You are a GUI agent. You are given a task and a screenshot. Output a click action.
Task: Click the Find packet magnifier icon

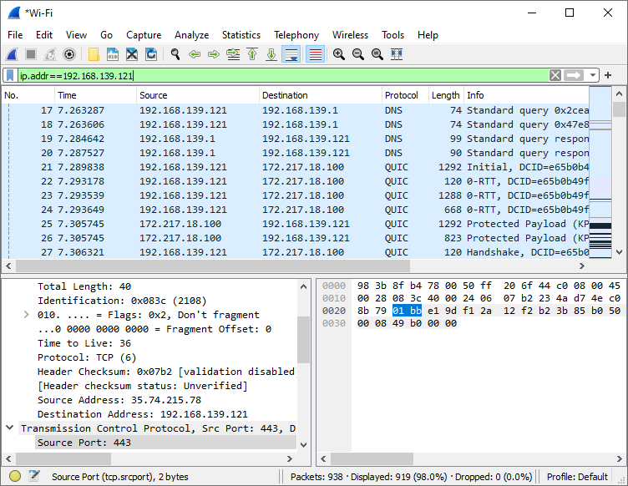point(175,54)
